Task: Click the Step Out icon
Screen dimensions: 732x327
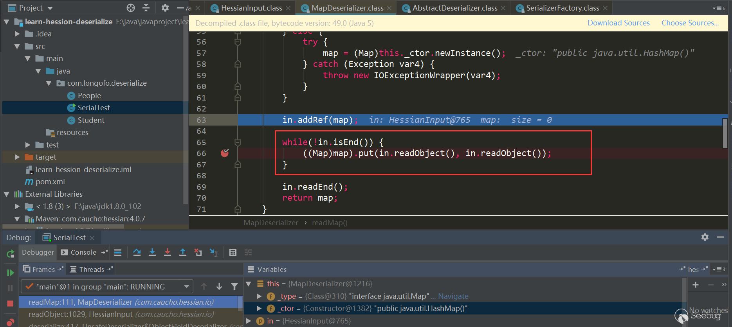Action: pyautogui.click(x=183, y=252)
